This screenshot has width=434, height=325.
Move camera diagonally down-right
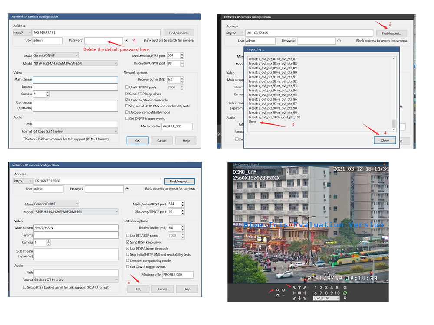(x=305, y=299)
